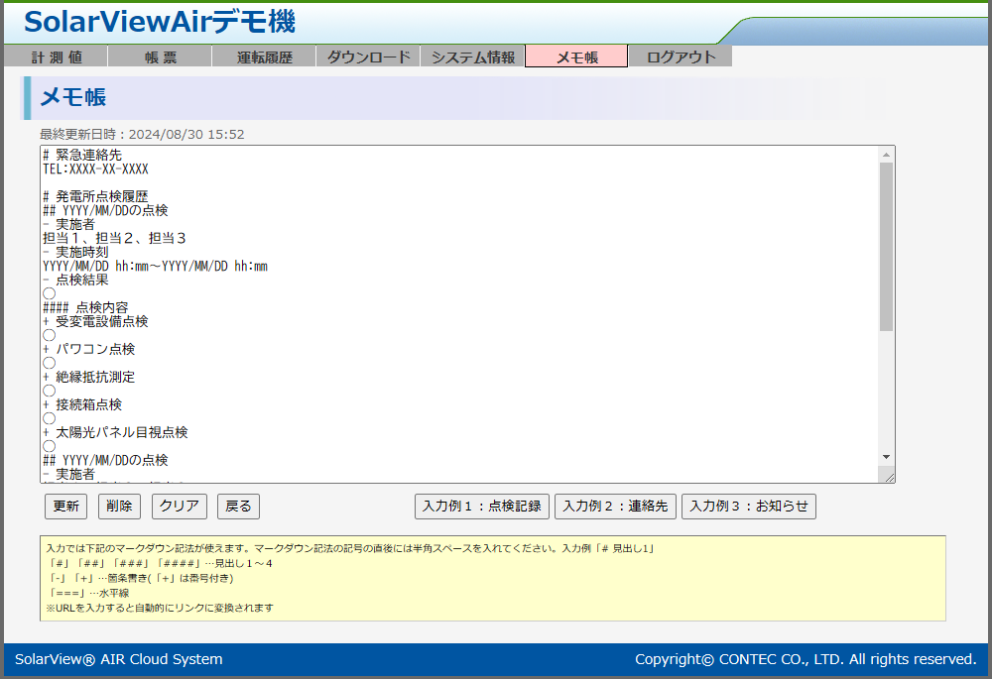This screenshot has width=992, height=679.
Task: Click the textarea resize handle
Action: point(889,477)
